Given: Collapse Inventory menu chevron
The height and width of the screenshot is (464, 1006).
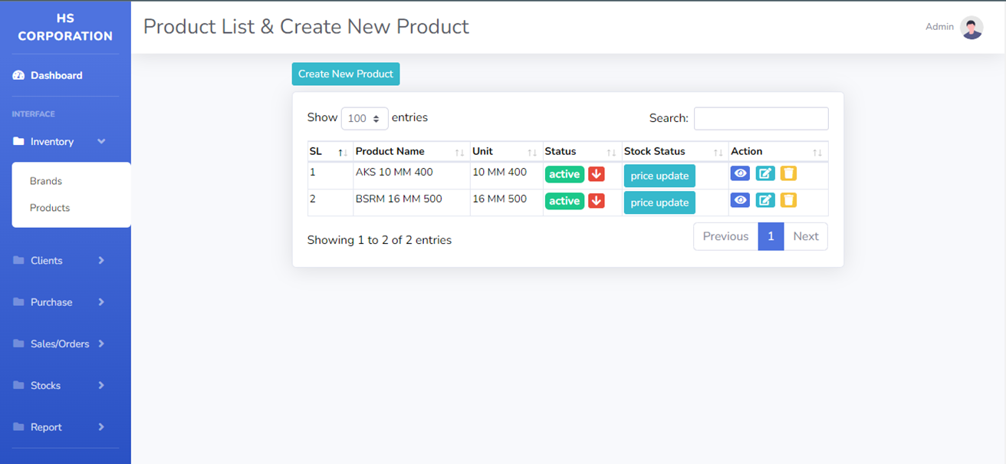Looking at the screenshot, I should (101, 141).
